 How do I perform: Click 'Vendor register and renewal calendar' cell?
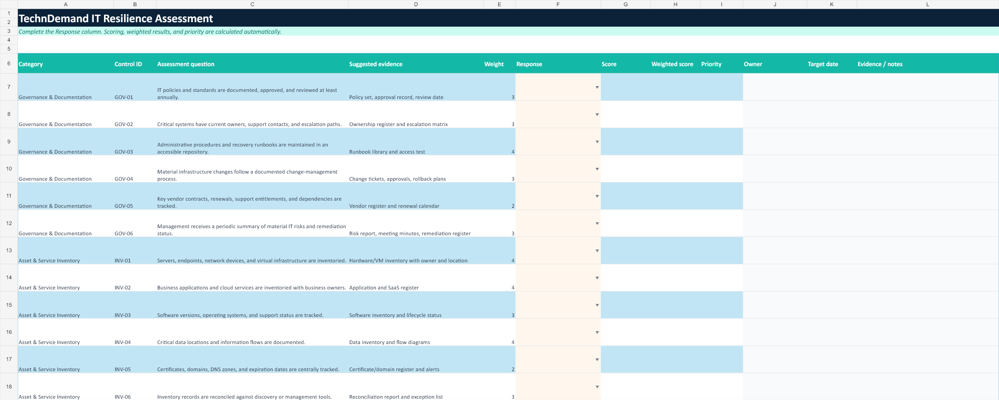416,196
